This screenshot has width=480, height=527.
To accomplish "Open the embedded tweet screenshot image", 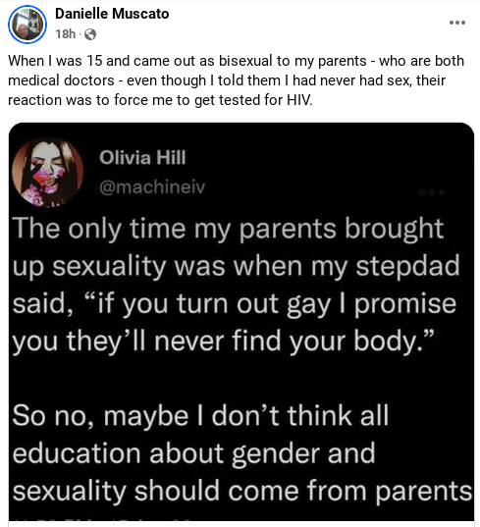I will click(x=241, y=322).
